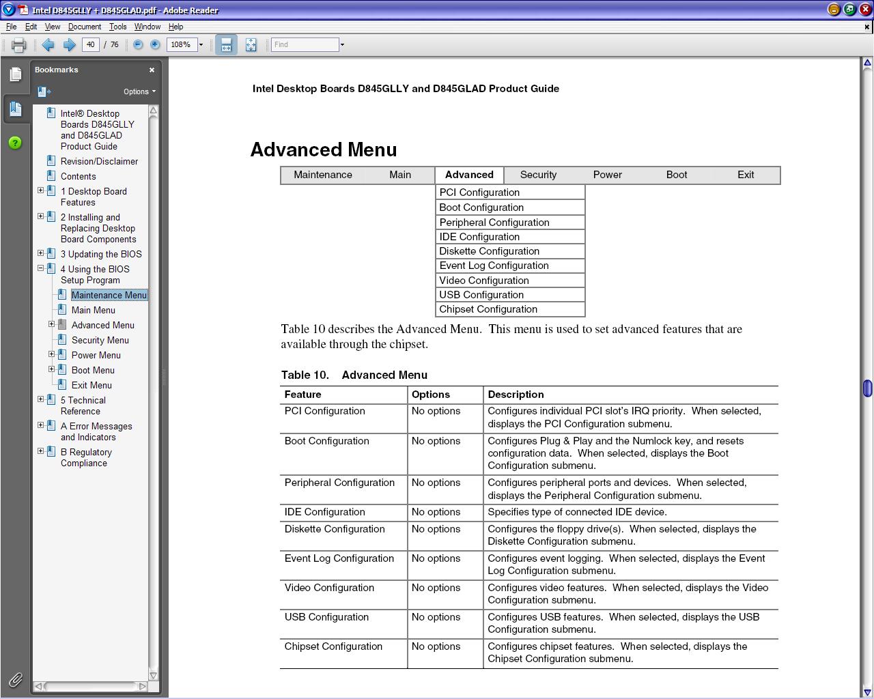Viewport: 874px width, 699px height.
Task: Open the Help menu
Action: (175, 27)
